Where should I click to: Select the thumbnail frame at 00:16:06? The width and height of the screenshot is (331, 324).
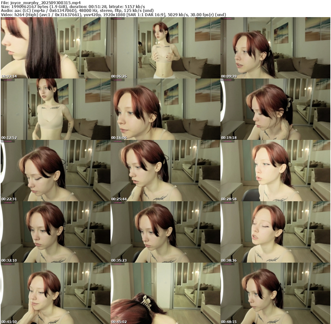(165, 109)
